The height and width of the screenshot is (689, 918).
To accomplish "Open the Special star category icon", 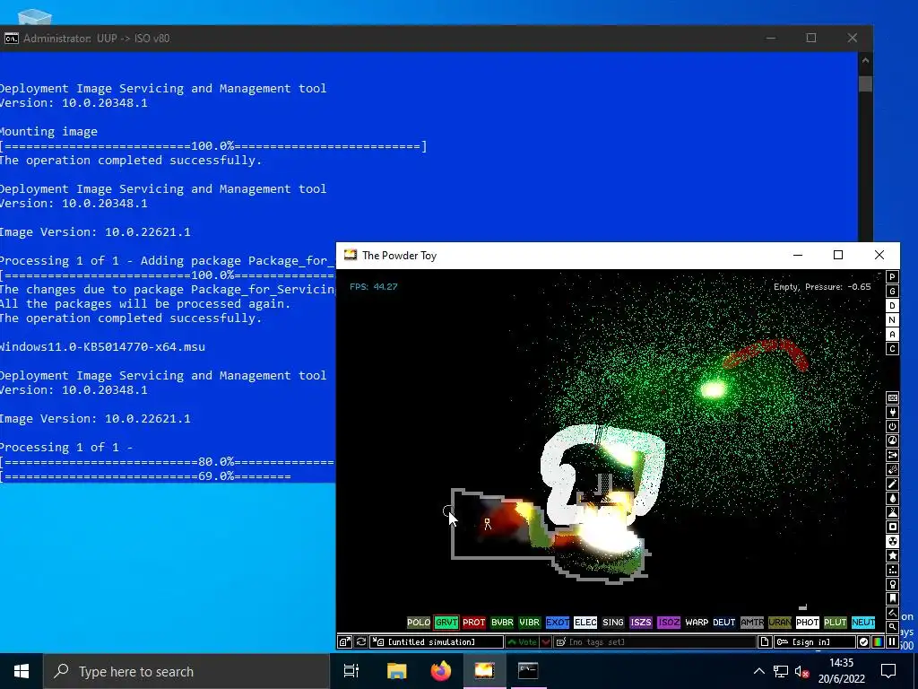I will [x=892, y=555].
